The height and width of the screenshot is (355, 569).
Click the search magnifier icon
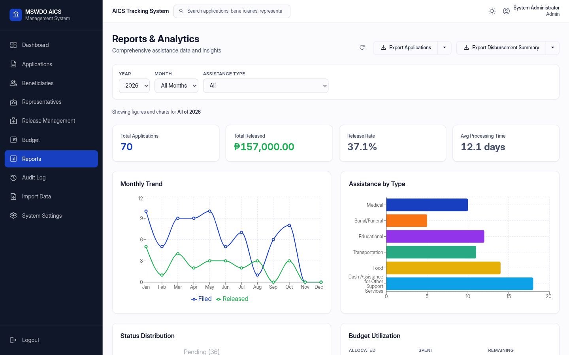(x=181, y=11)
